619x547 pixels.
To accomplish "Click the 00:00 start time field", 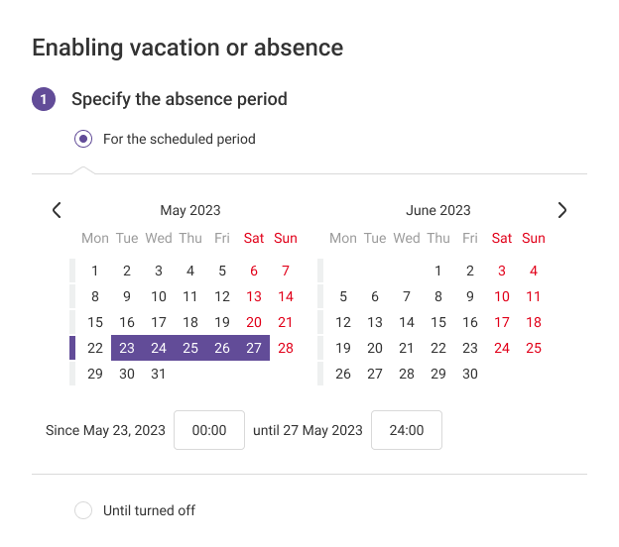I will [x=209, y=430].
